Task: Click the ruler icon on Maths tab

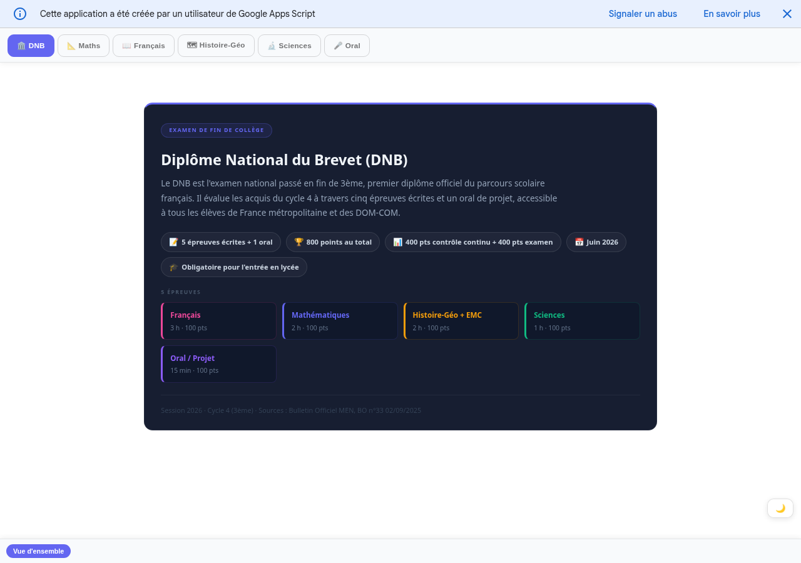Action: 71,46
